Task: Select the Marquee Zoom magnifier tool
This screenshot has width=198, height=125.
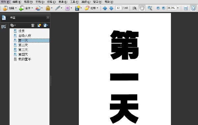Action: [x=150, y=8]
